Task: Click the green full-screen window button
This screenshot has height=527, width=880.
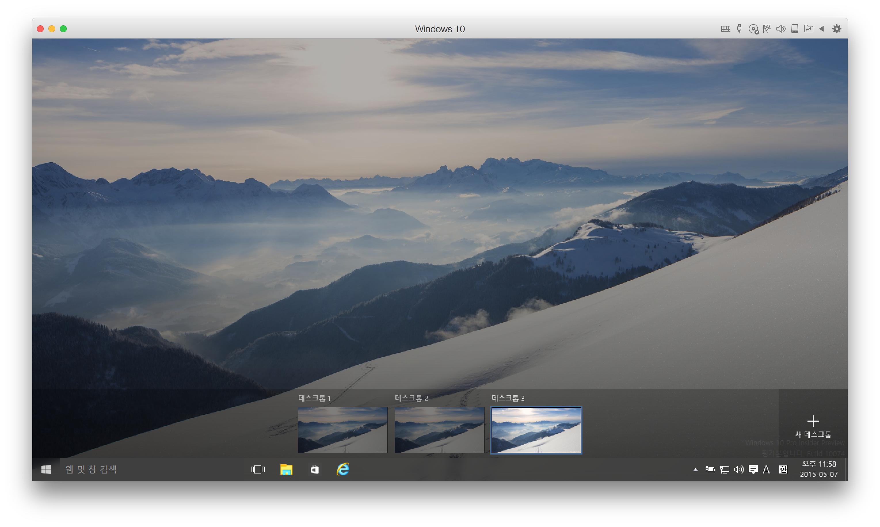Action: (x=63, y=29)
